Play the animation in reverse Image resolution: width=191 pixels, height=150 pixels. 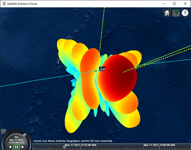[10, 147]
